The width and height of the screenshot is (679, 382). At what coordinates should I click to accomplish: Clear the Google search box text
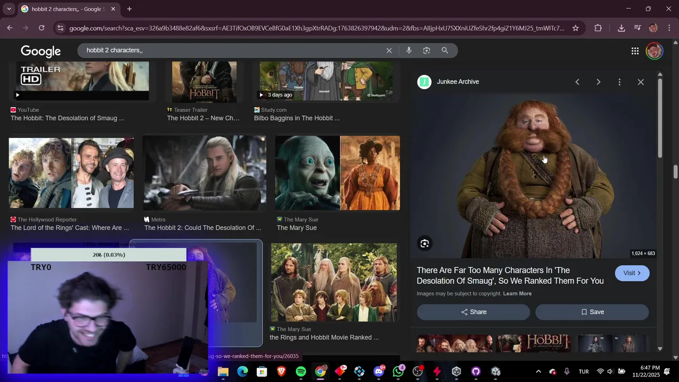(389, 50)
